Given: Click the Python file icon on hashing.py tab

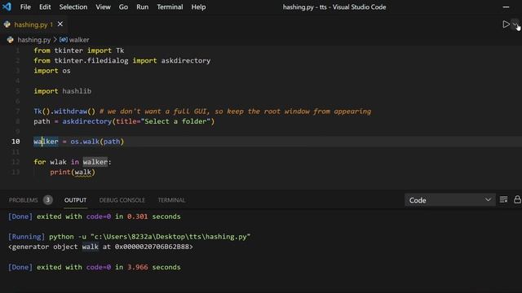Looking at the screenshot, I should (7, 24).
